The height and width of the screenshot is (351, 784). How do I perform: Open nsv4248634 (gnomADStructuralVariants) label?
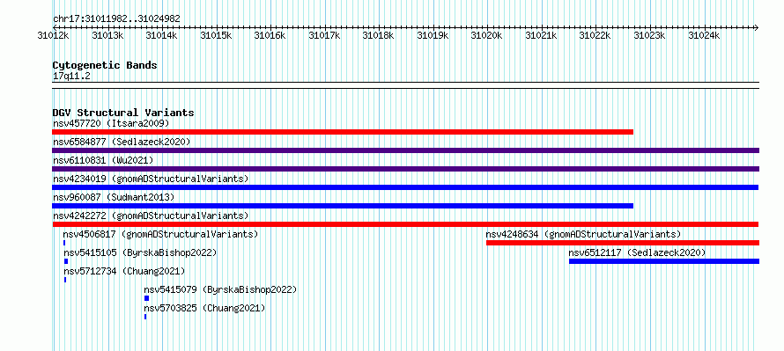pos(583,234)
